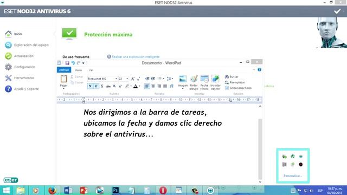Open the Trebuchet MS font family dropdown
347x195 pixels.
point(116,79)
